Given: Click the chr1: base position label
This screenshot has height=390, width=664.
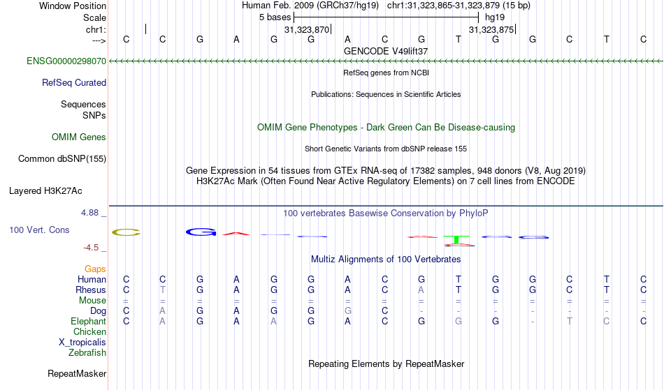Looking at the screenshot, I should [96, 29].
